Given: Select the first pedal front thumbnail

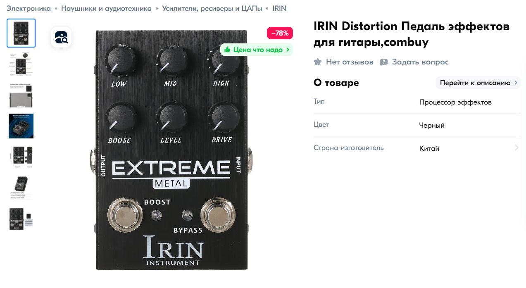Looking at the screenshot, I should pyautogui.click(x=21, y=33).
